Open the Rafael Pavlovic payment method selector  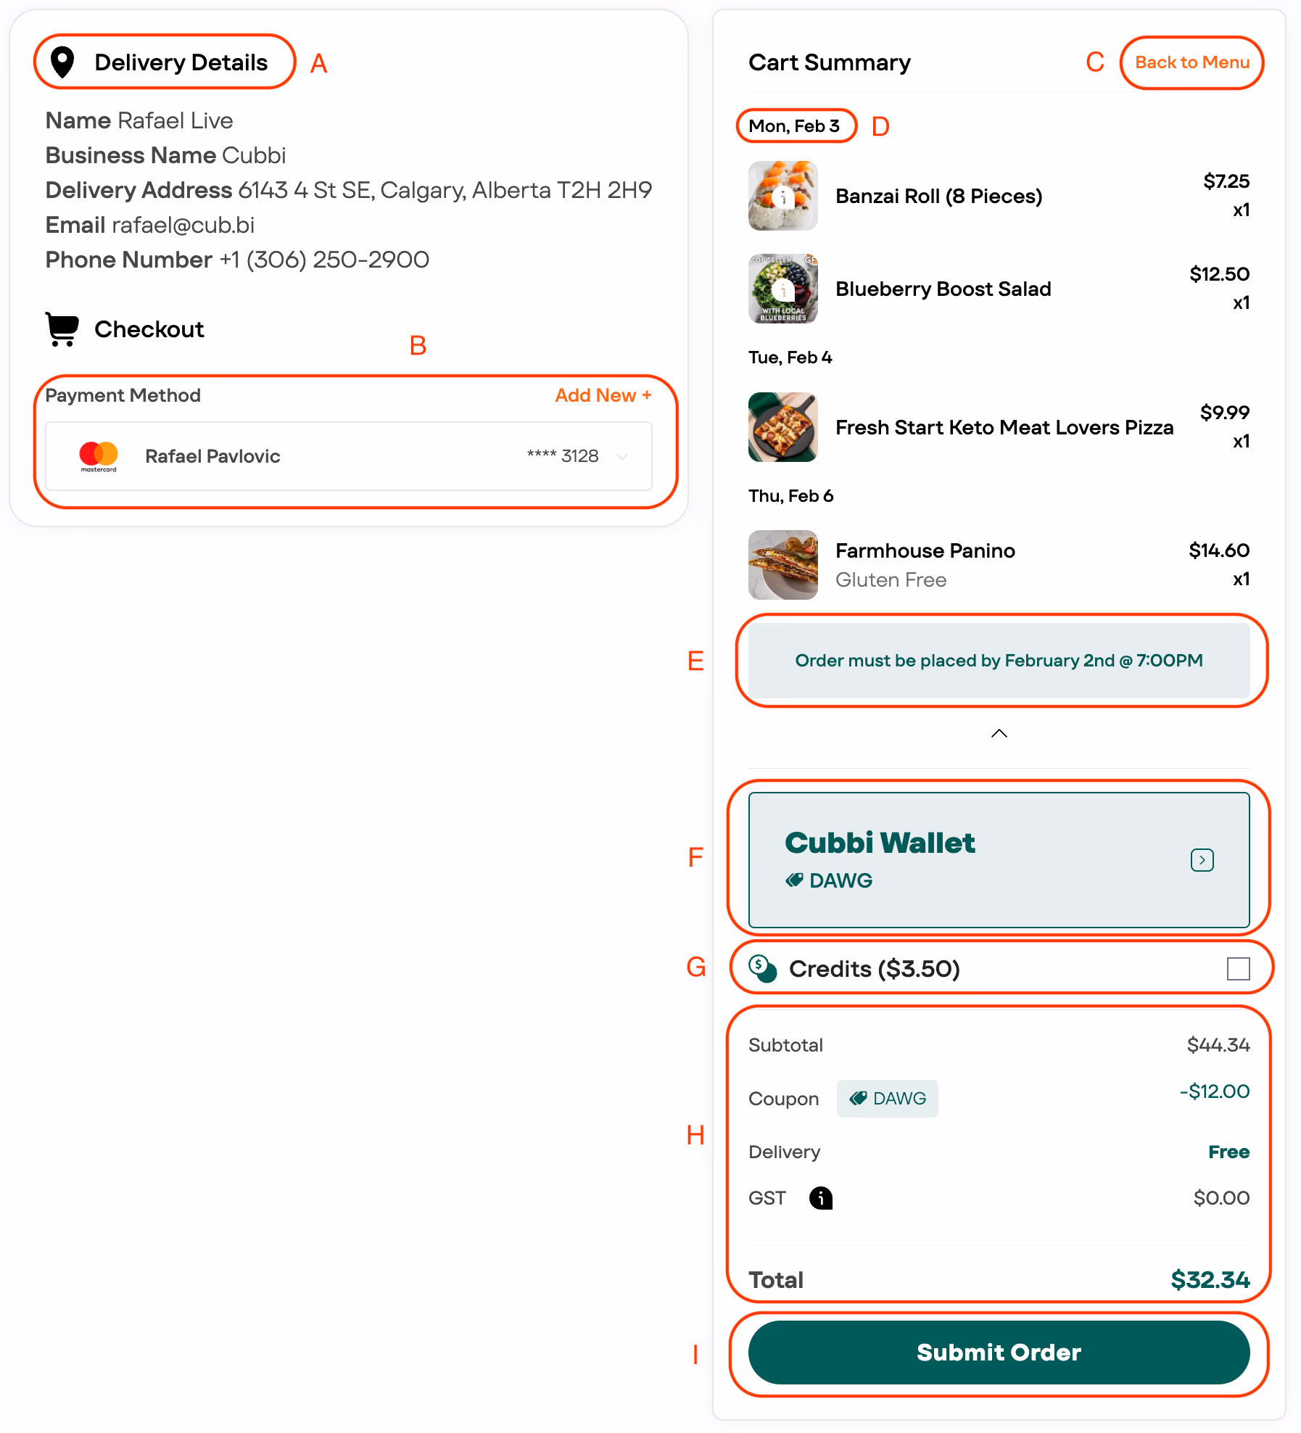[x=348, y=456]
